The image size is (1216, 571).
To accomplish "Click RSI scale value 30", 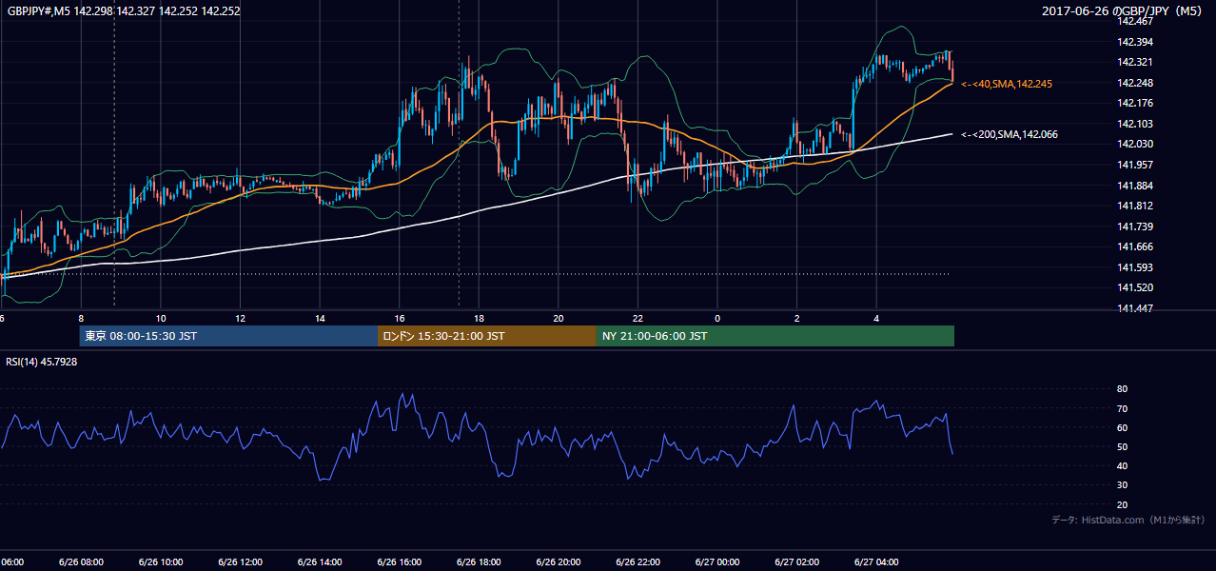I will 1122,485.
